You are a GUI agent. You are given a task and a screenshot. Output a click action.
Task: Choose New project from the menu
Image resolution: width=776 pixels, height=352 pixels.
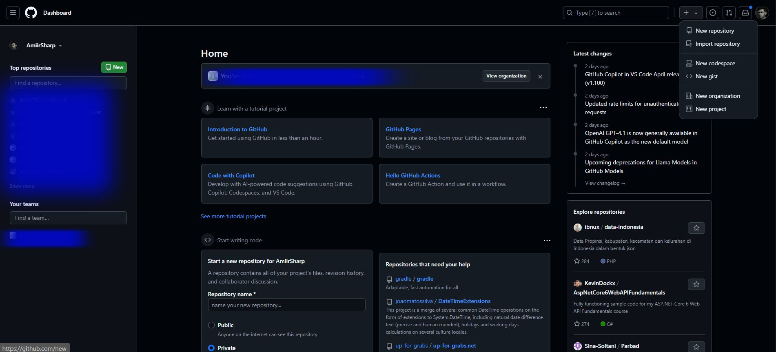click(x=718, y=109)
